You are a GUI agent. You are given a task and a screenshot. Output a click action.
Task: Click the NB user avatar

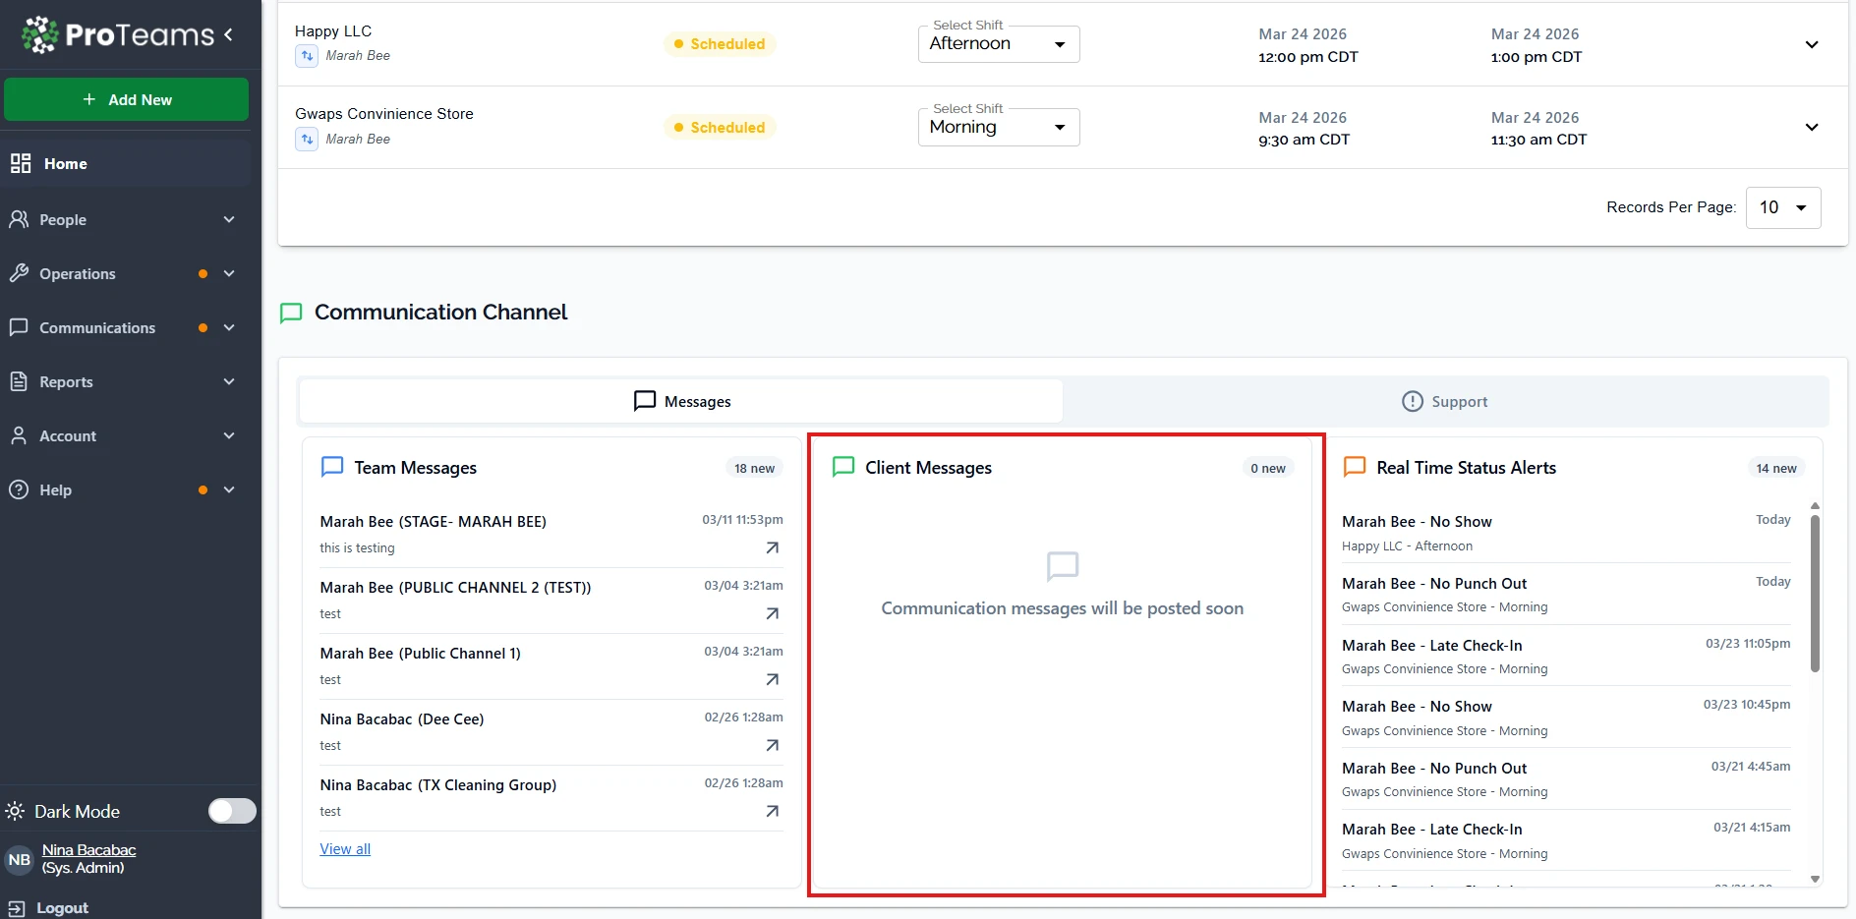point(20,860)
